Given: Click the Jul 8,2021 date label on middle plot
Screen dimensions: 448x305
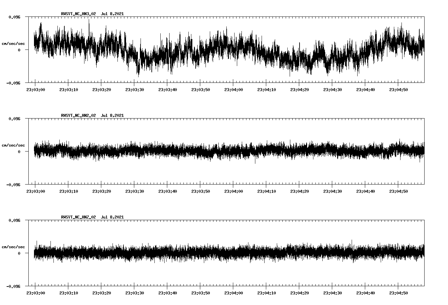Looking at the screenshot, I should tap(113, 115).
